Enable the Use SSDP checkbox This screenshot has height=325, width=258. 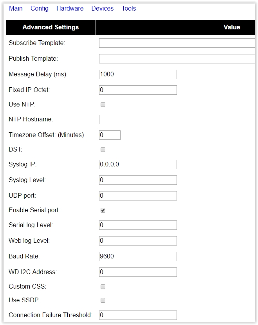103,300
